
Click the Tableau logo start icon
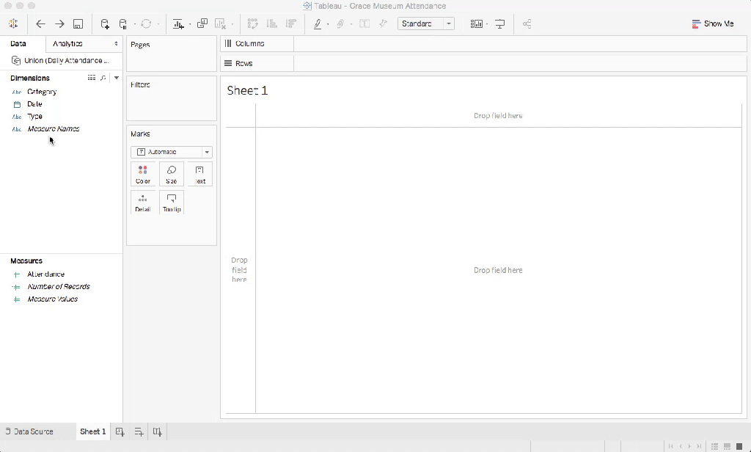click(13, 24)
